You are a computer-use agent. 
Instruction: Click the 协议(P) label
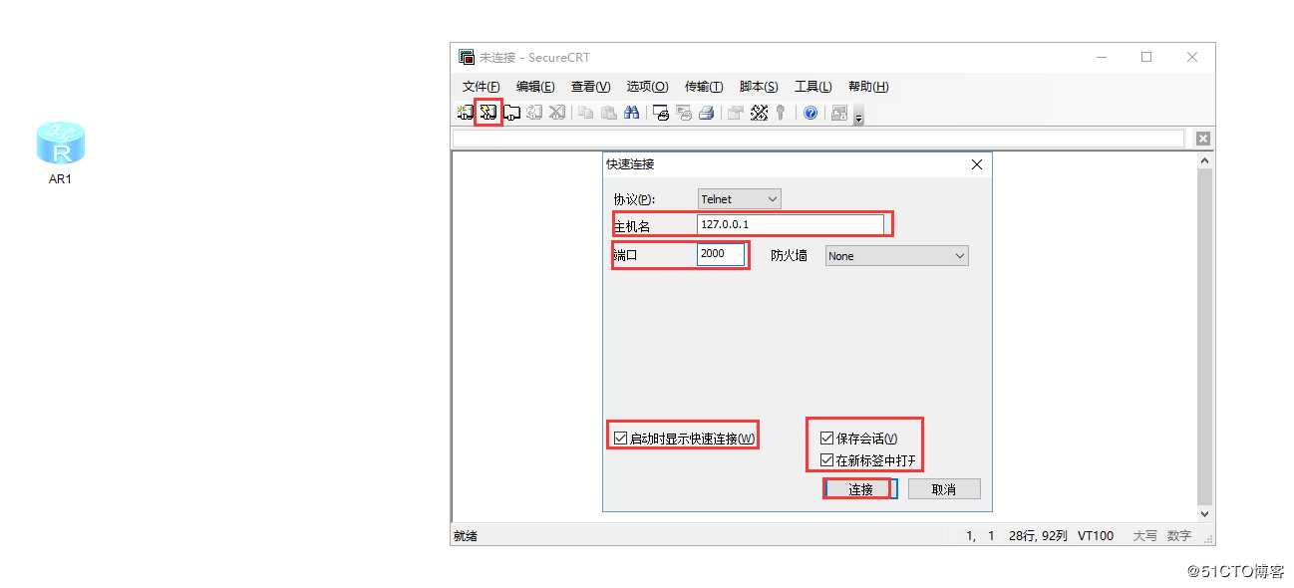click(x=636, y=199)
